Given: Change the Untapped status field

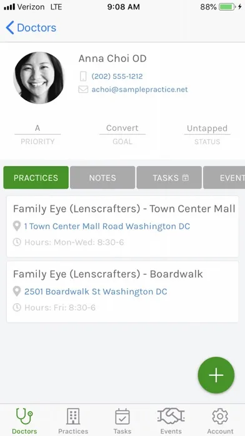Looking at the screenshot, I should 207,128.
